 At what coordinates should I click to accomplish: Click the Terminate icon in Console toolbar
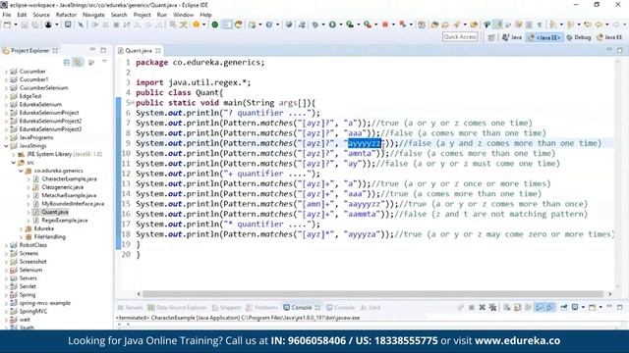[472, 307]
